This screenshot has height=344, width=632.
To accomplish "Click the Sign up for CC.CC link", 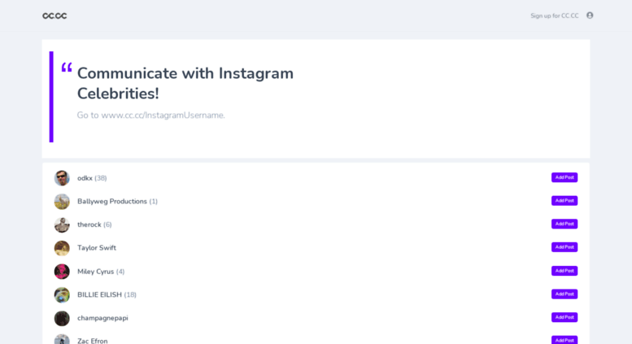I will 554,15.
